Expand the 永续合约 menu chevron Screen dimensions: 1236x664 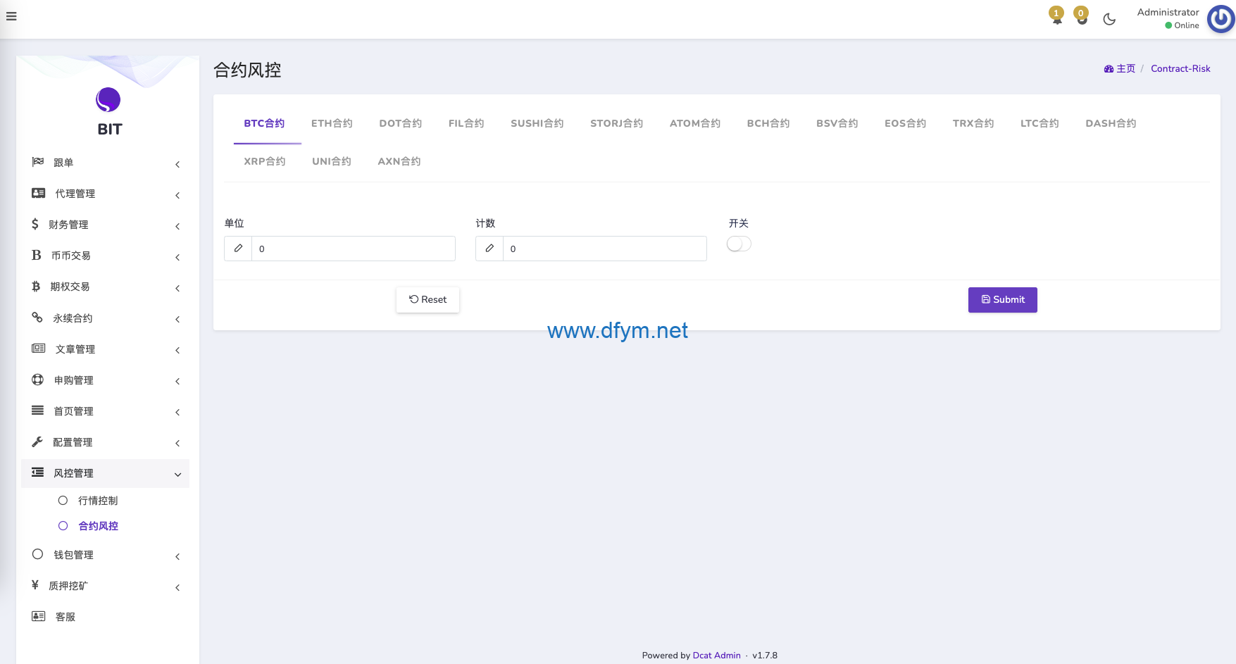coord(177,319)
